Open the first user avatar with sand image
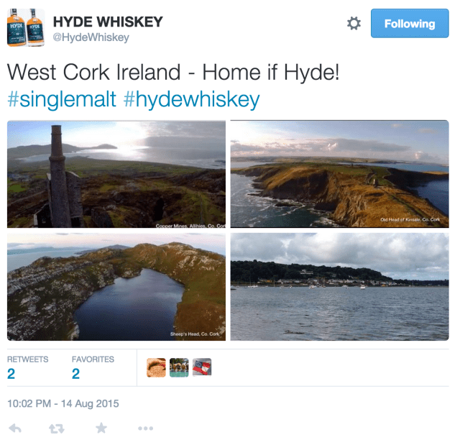This screenshot has width=460, height=445. [x=156, y=367]
